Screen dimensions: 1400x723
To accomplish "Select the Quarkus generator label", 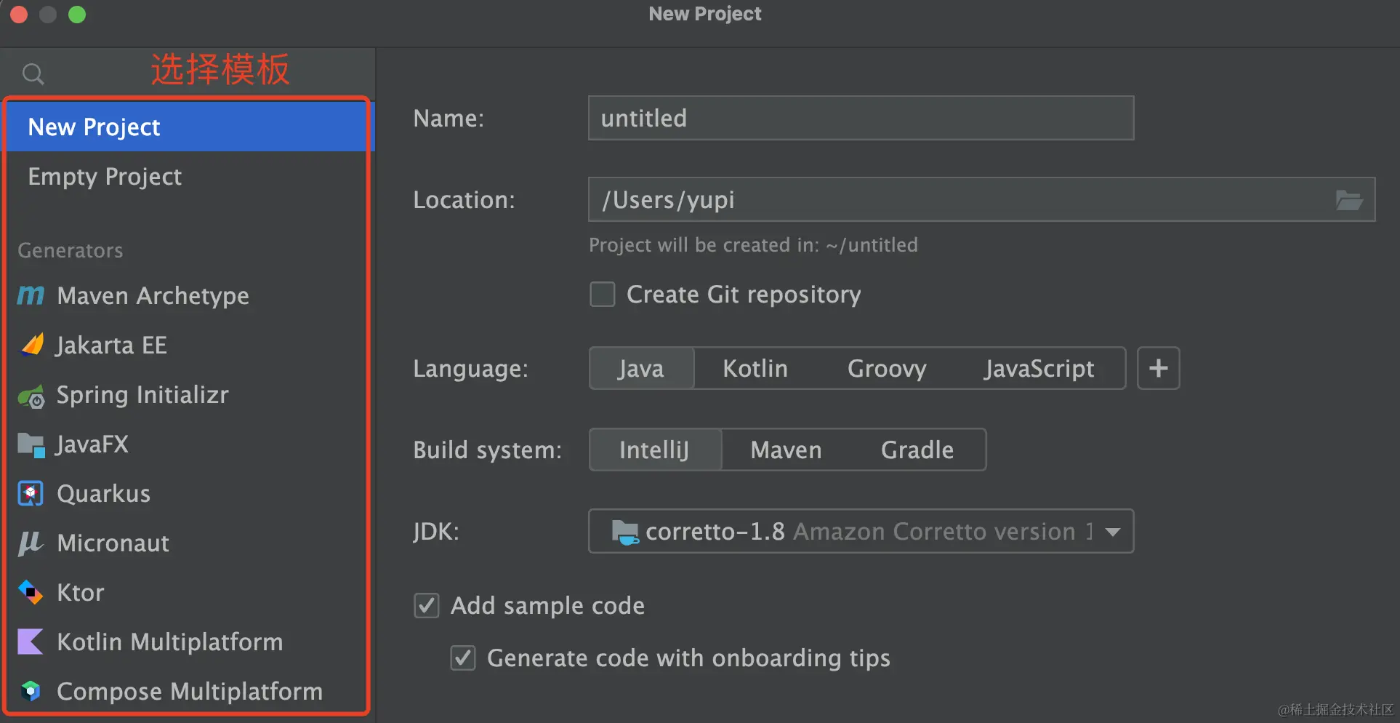I will (104, 494).
